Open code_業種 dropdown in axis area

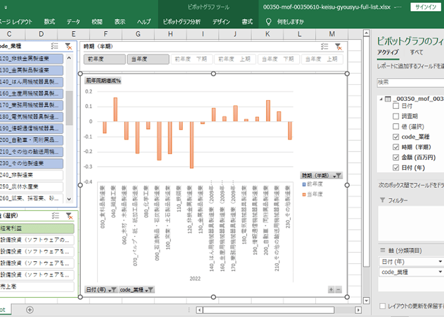pyautogui.click(x=440, y=272)
